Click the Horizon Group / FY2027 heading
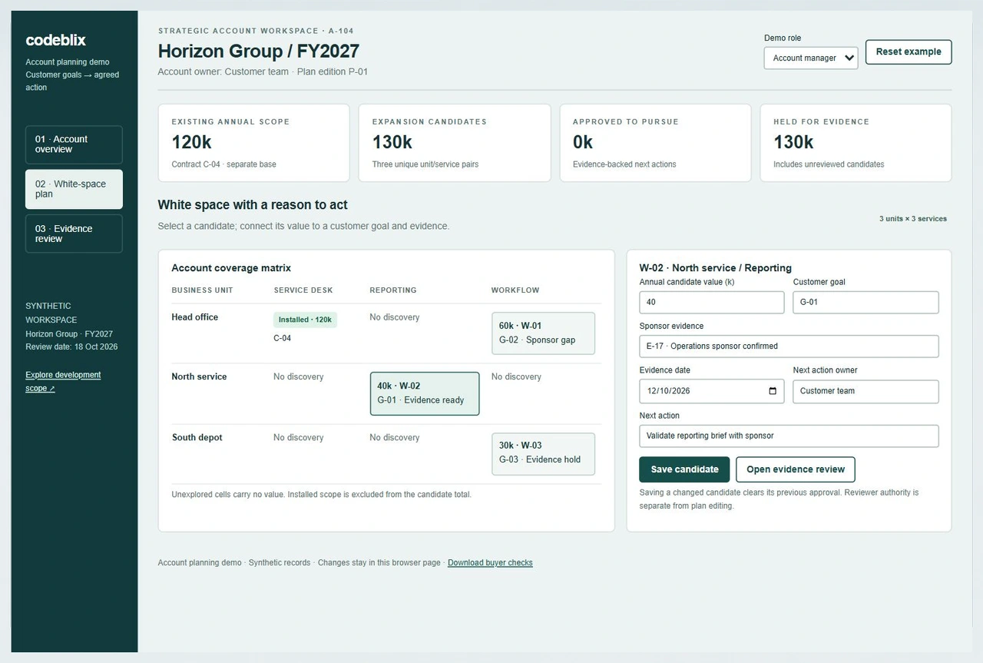Image resolution: width=983 pixels, height=663 pixels. [258, 51]
